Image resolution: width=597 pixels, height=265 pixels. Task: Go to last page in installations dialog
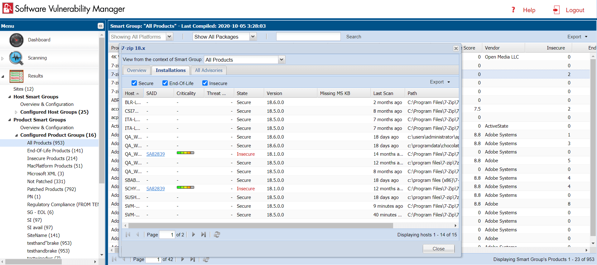coord(204,234)
